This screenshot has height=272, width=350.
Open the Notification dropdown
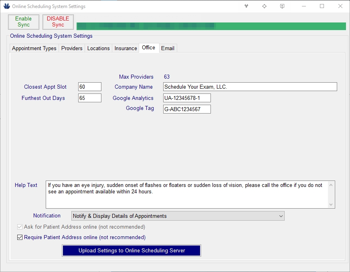(x=178, y=216)
